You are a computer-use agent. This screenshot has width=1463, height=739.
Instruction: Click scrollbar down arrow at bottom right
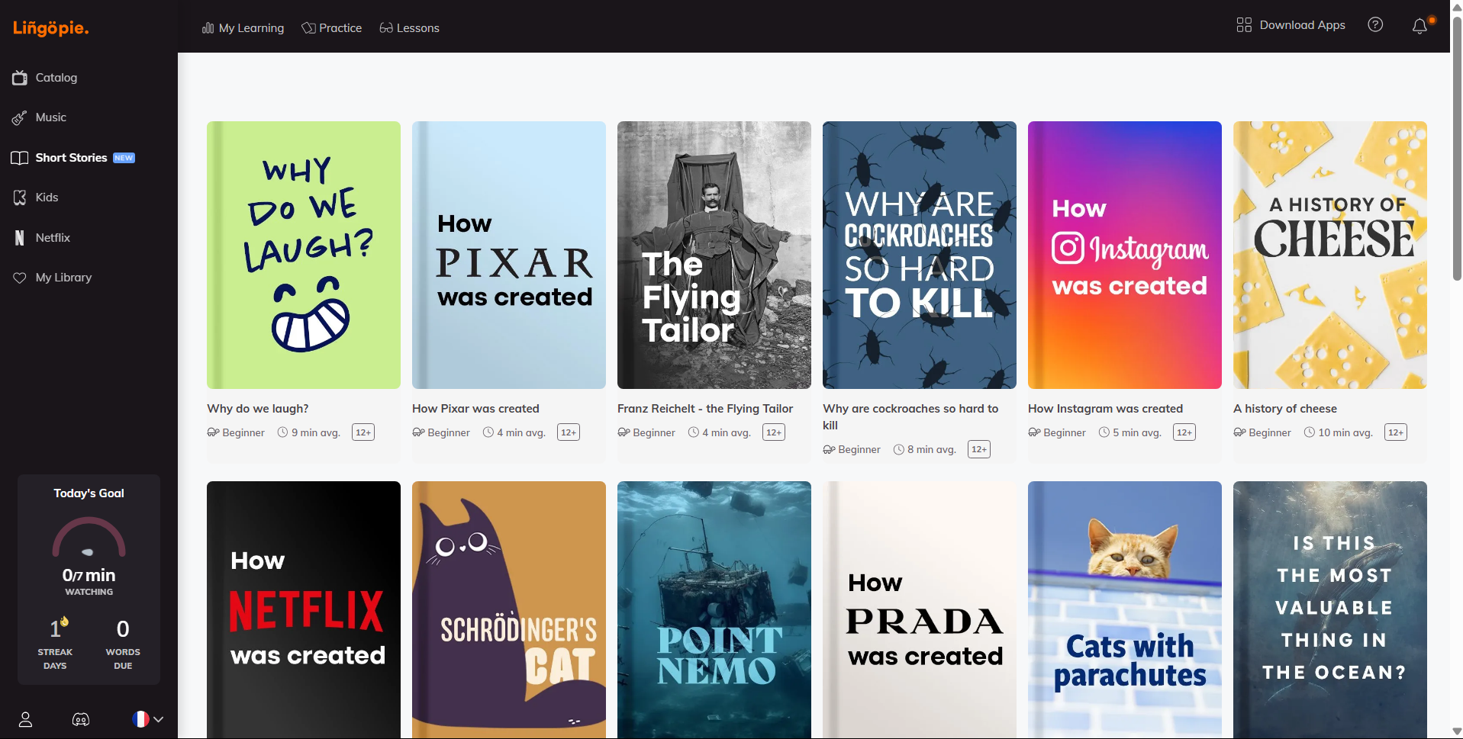point(1457,732)
